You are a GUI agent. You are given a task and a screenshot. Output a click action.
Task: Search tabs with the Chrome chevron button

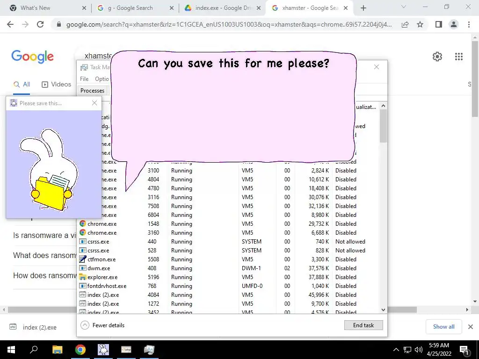[404, 7]
